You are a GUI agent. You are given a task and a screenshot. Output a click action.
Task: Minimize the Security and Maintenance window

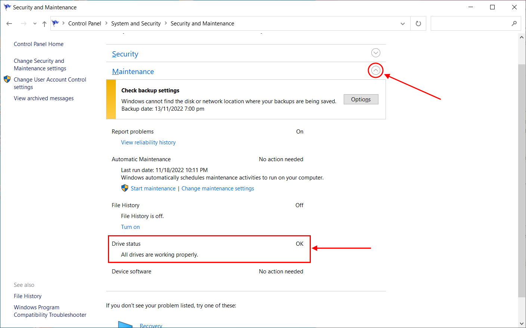pyautogui.click(x=471, y=7)
